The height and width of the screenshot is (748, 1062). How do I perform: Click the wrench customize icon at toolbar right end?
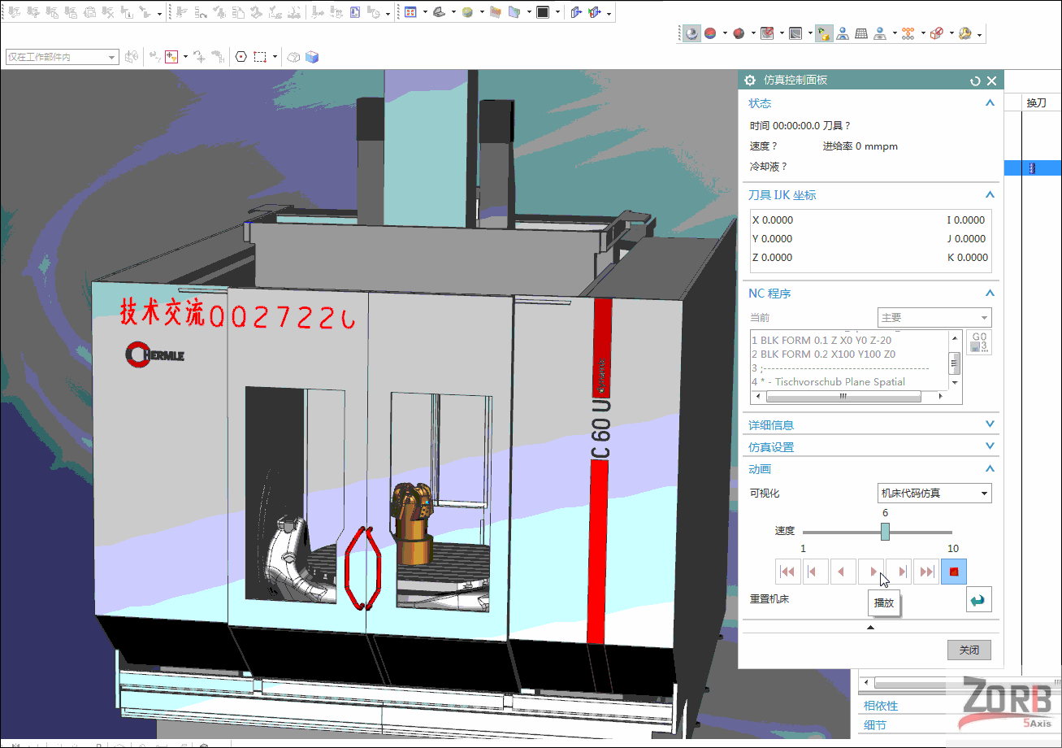pos(965,33)
